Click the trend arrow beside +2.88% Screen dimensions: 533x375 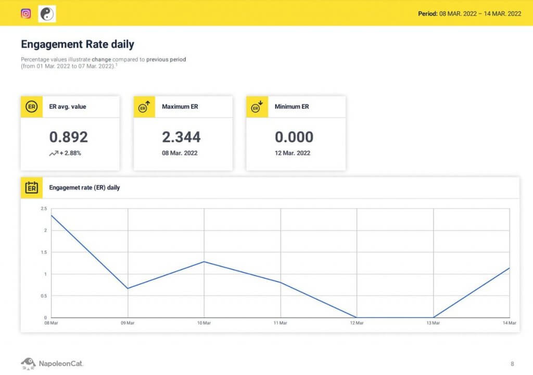[x=54, y=153]
